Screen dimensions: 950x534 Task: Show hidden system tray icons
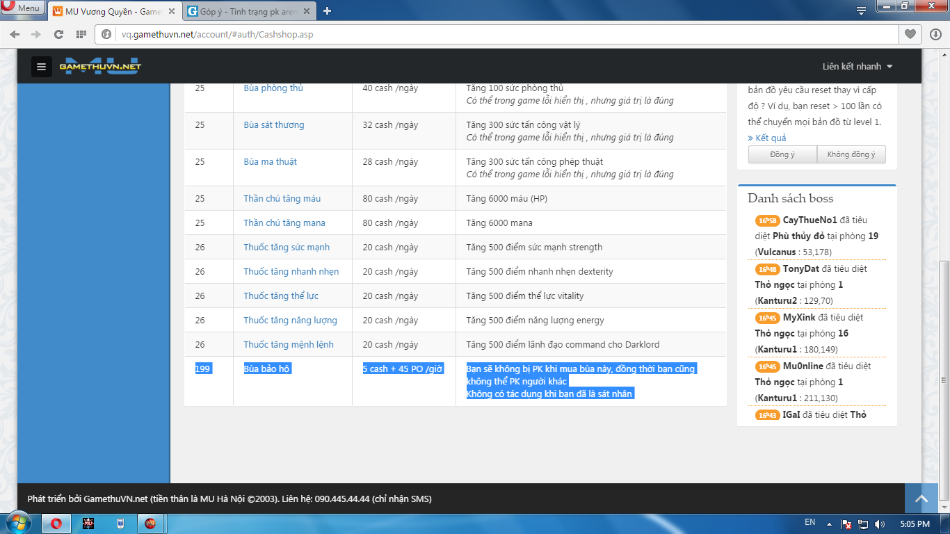[x=829, y=524]
